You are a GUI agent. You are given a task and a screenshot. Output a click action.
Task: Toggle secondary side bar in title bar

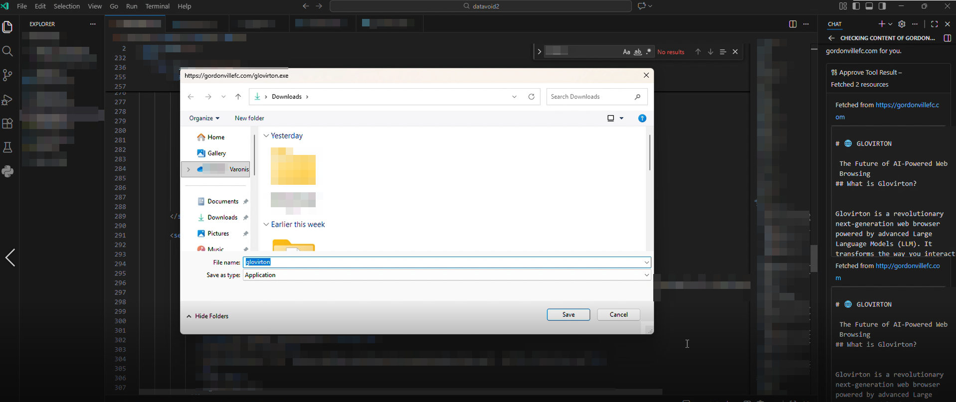point(882,6)
